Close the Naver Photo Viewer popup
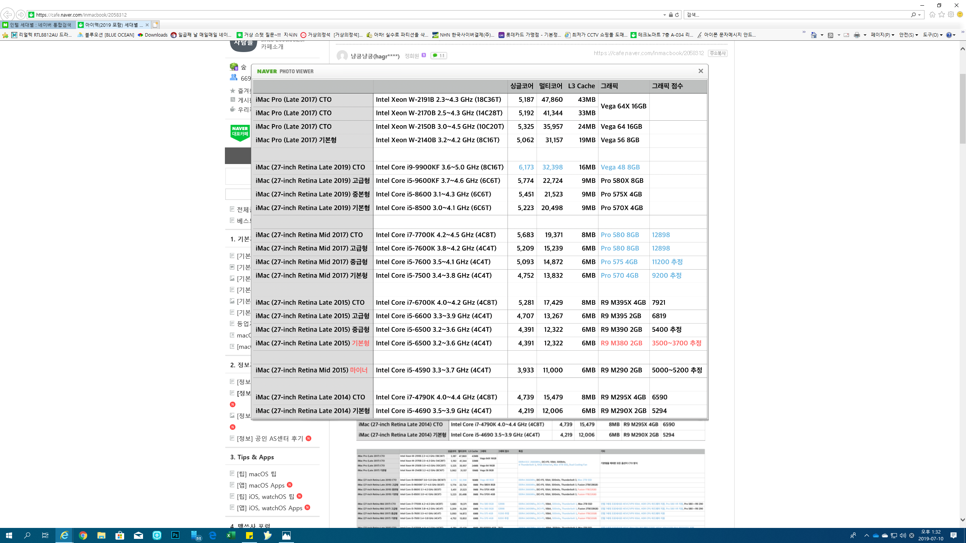Viewport: 966px width, 543px height. (700, 71)
